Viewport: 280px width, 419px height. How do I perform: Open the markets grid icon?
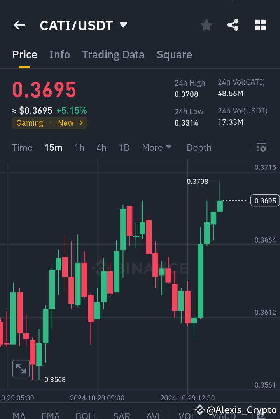click(260, 25)
